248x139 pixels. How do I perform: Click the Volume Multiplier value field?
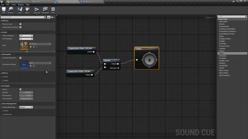[x=26, y=36]
